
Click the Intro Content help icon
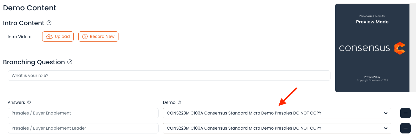click(x=49, y=23)
